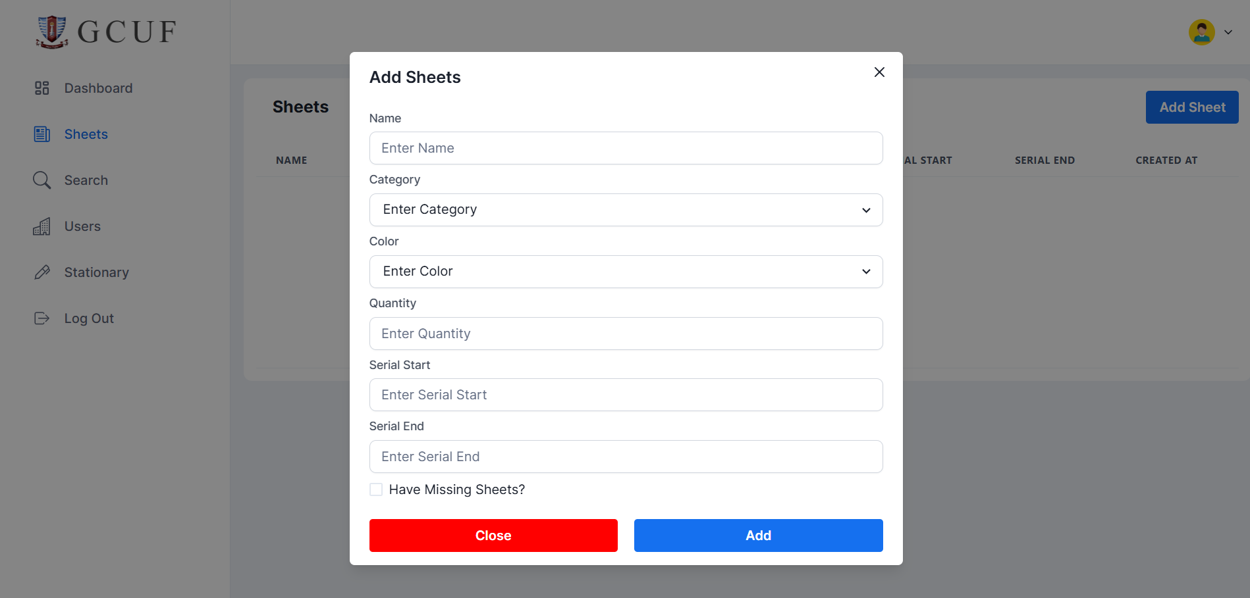Click the Users building icon
Viewport: 1250px width, 598px height.
[x=42, y=226]
